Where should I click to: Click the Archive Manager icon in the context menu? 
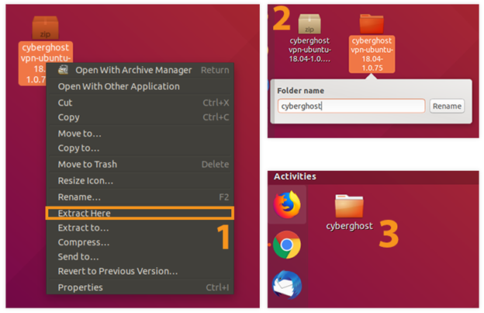coord(64,70)
